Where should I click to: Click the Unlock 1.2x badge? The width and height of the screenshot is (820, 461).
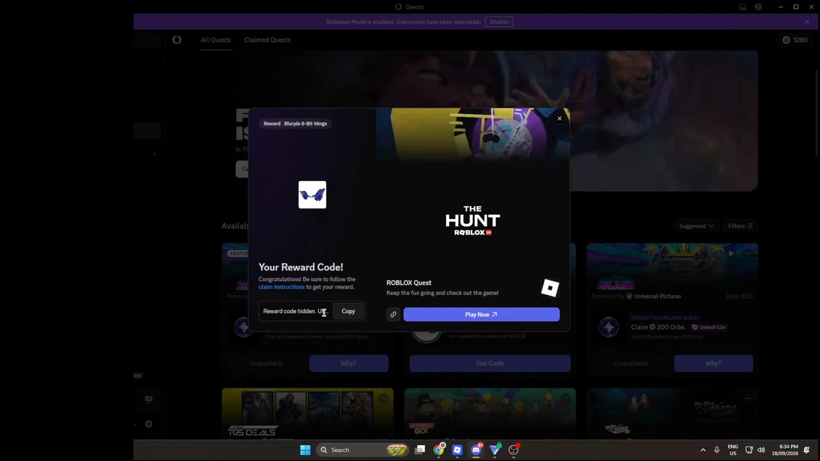tap(708, 327)
